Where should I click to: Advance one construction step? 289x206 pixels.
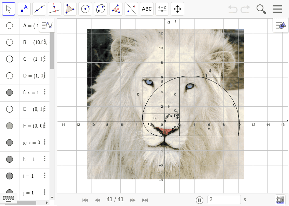pos(132,200)
